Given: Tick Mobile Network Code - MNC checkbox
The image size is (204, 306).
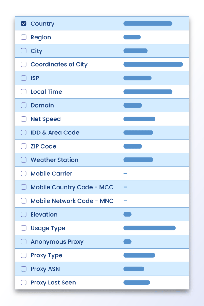Looking at the screenshot, I should [x=24, y=201].
